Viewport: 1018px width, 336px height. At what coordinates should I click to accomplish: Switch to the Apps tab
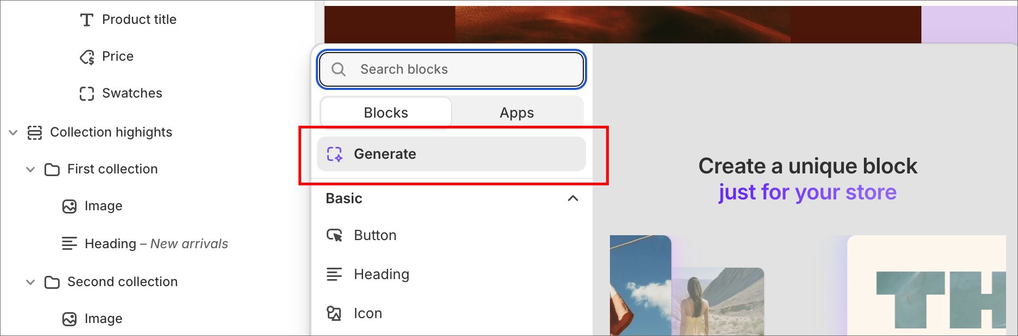point(517,113)
